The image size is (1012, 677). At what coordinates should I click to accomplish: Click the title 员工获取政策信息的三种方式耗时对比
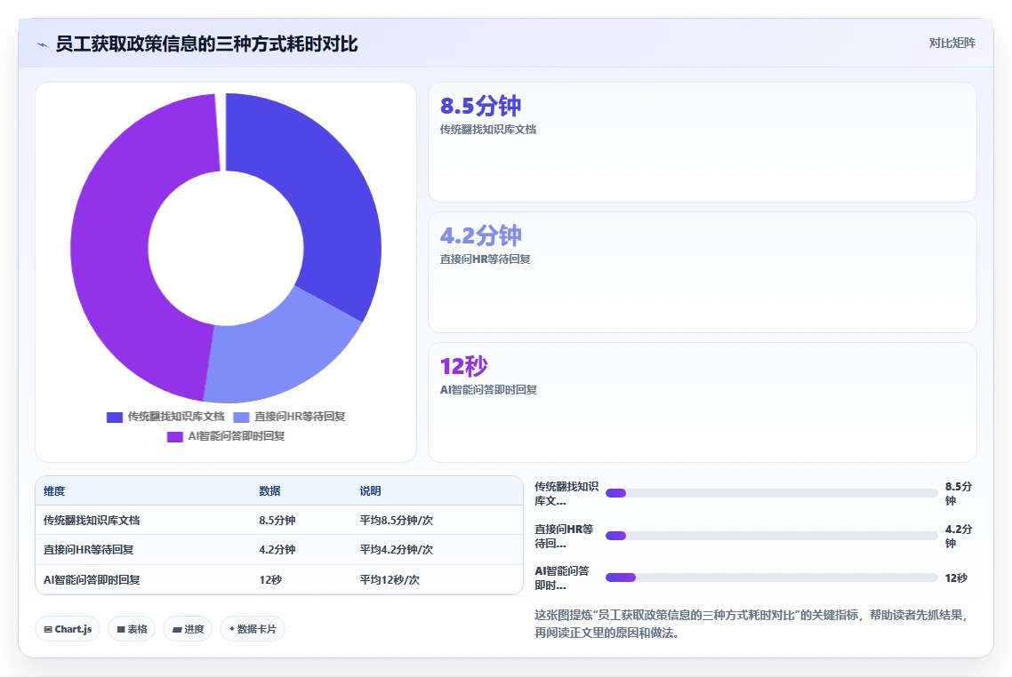coord(206,44)
